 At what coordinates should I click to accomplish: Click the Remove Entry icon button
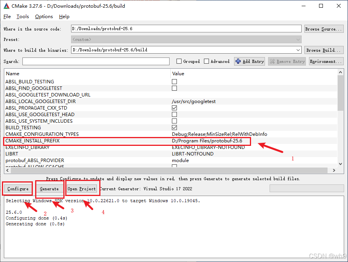coord(273,61)
